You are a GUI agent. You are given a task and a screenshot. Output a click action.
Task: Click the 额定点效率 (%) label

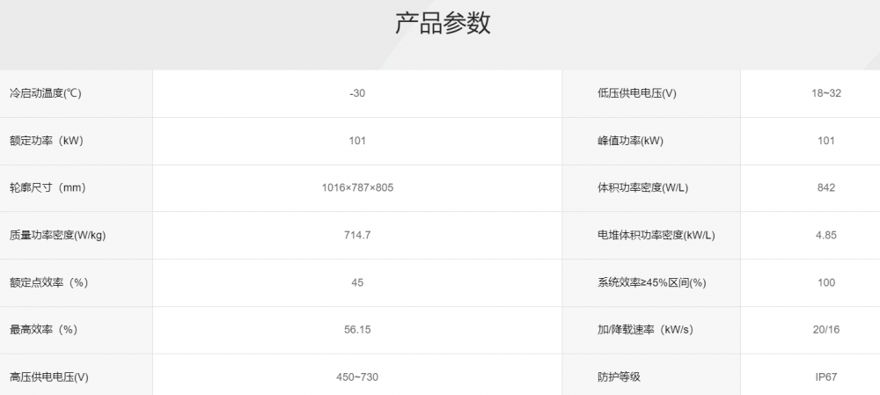pos(49,282)
